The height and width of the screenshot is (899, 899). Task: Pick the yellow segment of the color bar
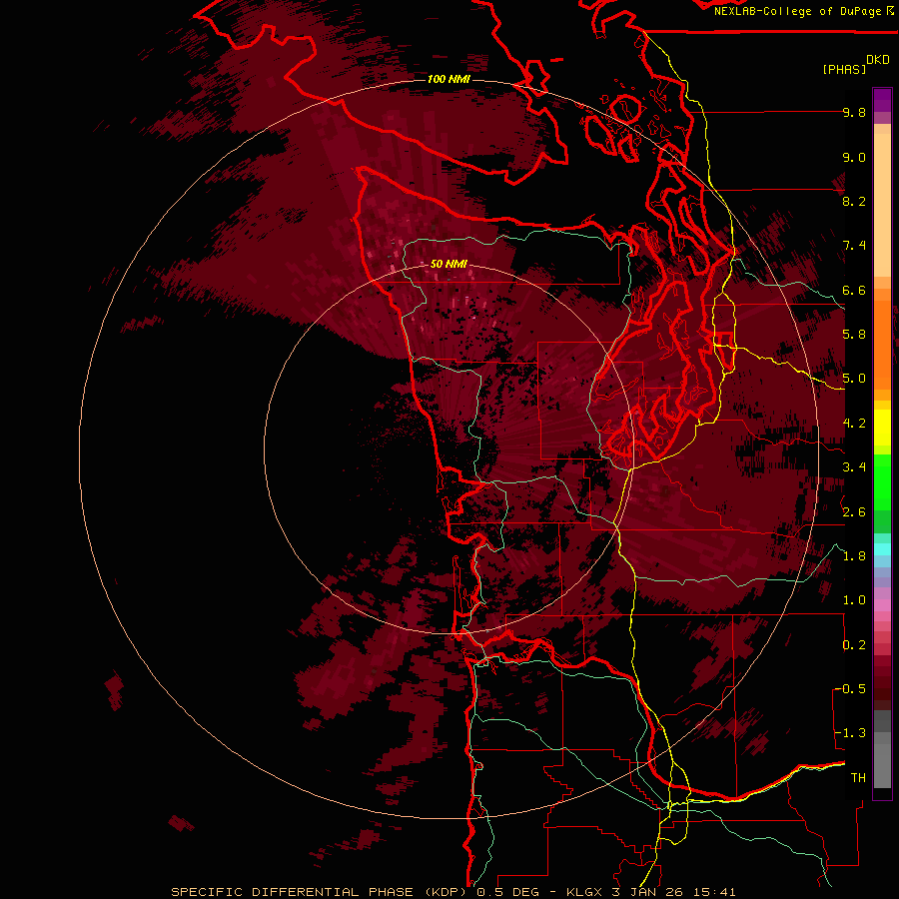[x=882, y=428]
